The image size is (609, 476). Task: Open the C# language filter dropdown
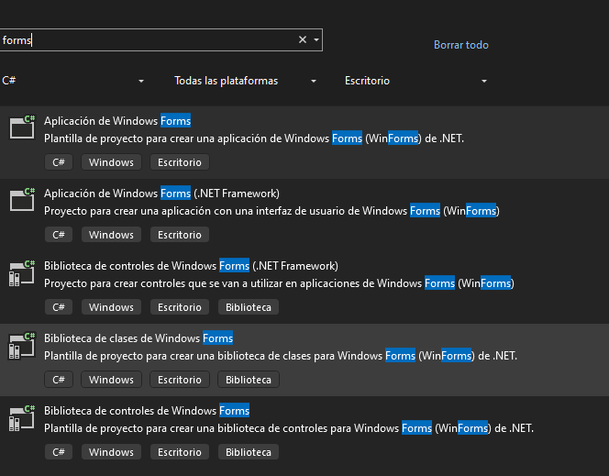[x=73, y=81]
